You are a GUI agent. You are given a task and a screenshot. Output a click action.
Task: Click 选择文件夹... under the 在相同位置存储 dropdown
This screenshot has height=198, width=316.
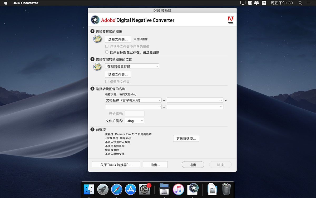pos(118,74)
